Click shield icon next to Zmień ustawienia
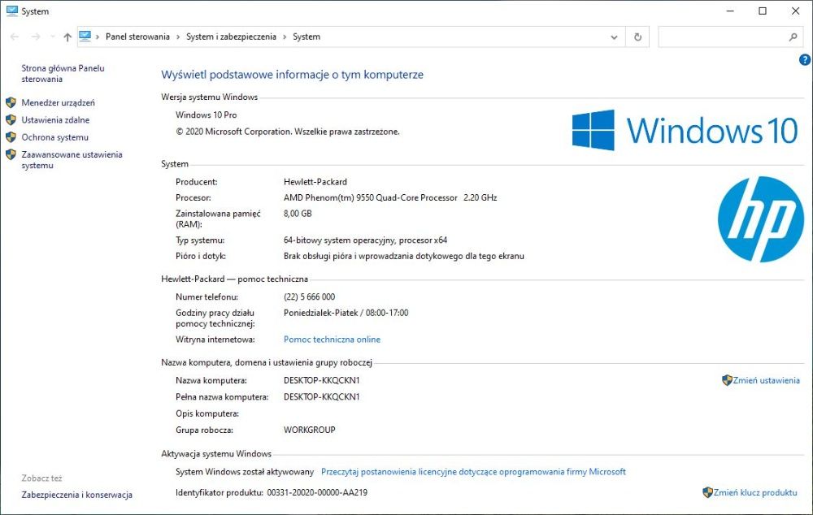Viewport: 813px width, 515px height. click(x=727, y=380)
